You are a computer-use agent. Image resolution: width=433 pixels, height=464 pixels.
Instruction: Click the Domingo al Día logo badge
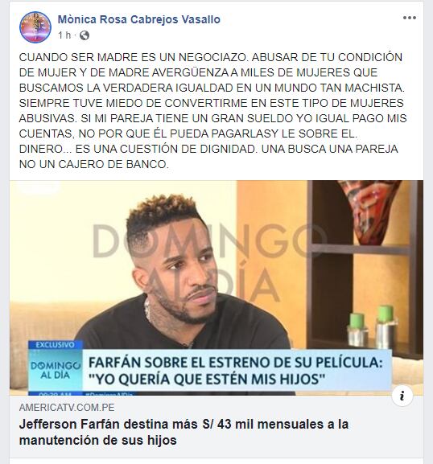(x=55, y=370)
